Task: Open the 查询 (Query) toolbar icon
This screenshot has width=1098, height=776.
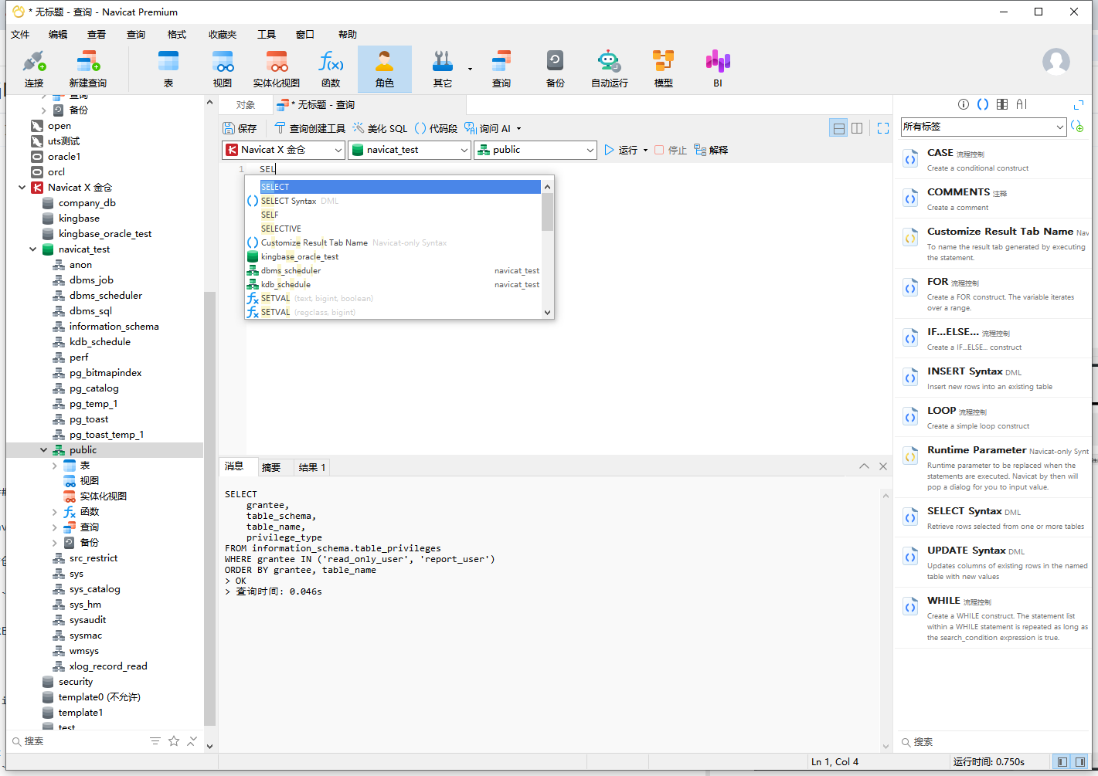Action: point(501,69)
